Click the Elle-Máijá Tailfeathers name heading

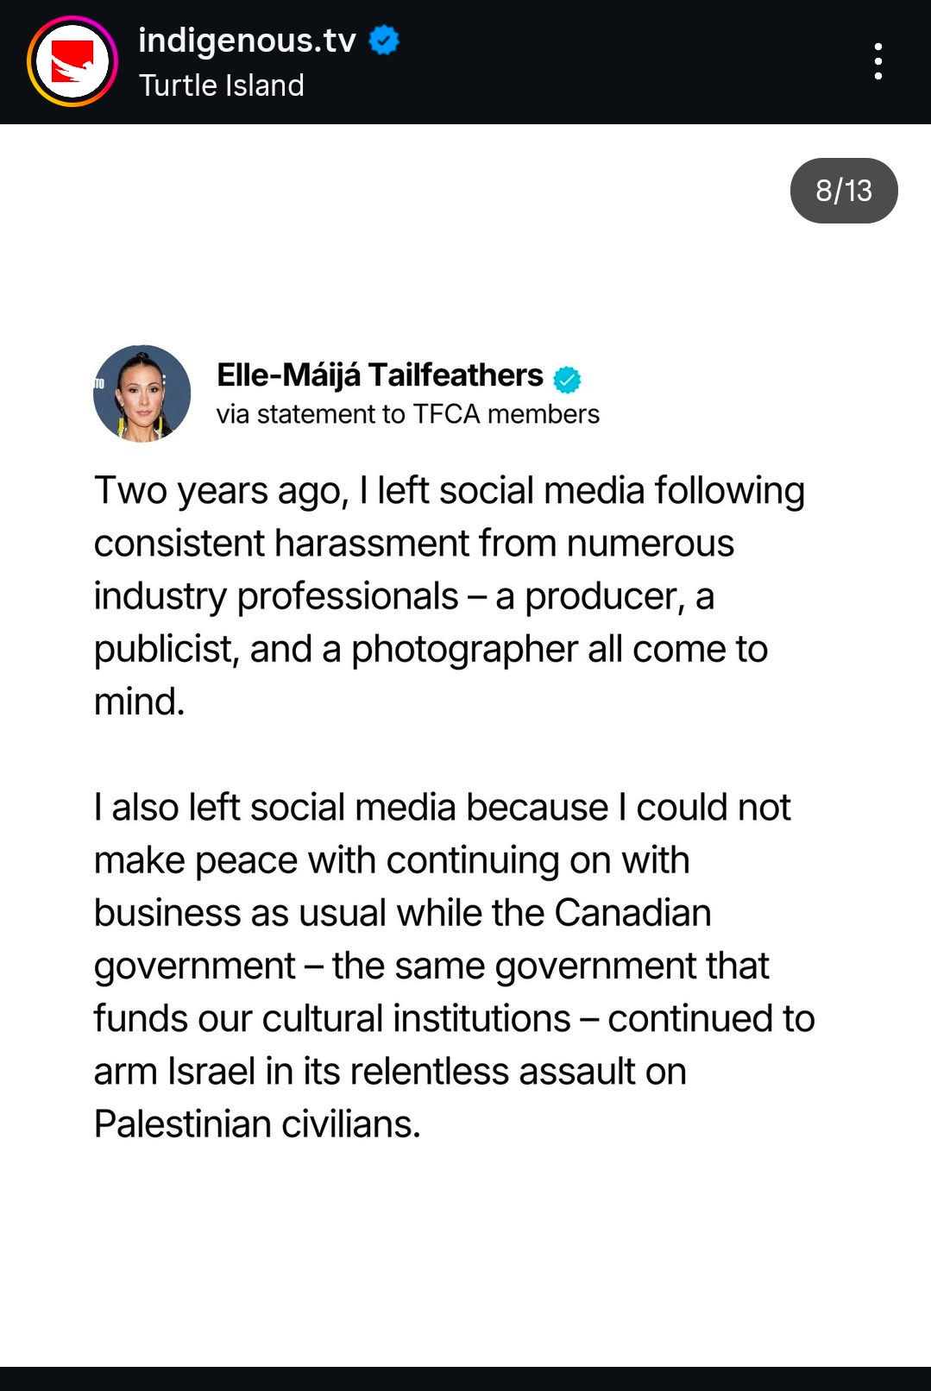pos(380,375)
